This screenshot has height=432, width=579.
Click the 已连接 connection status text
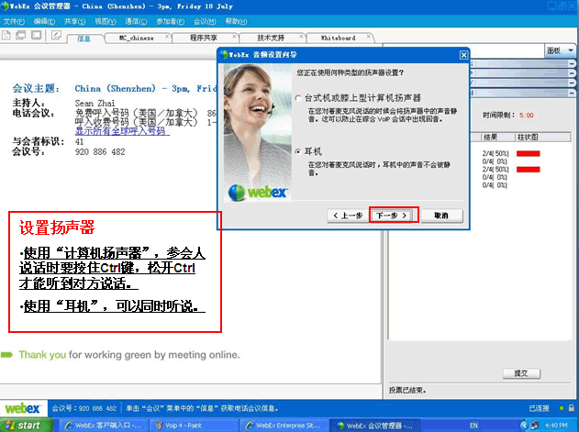[x=539, y=408]
